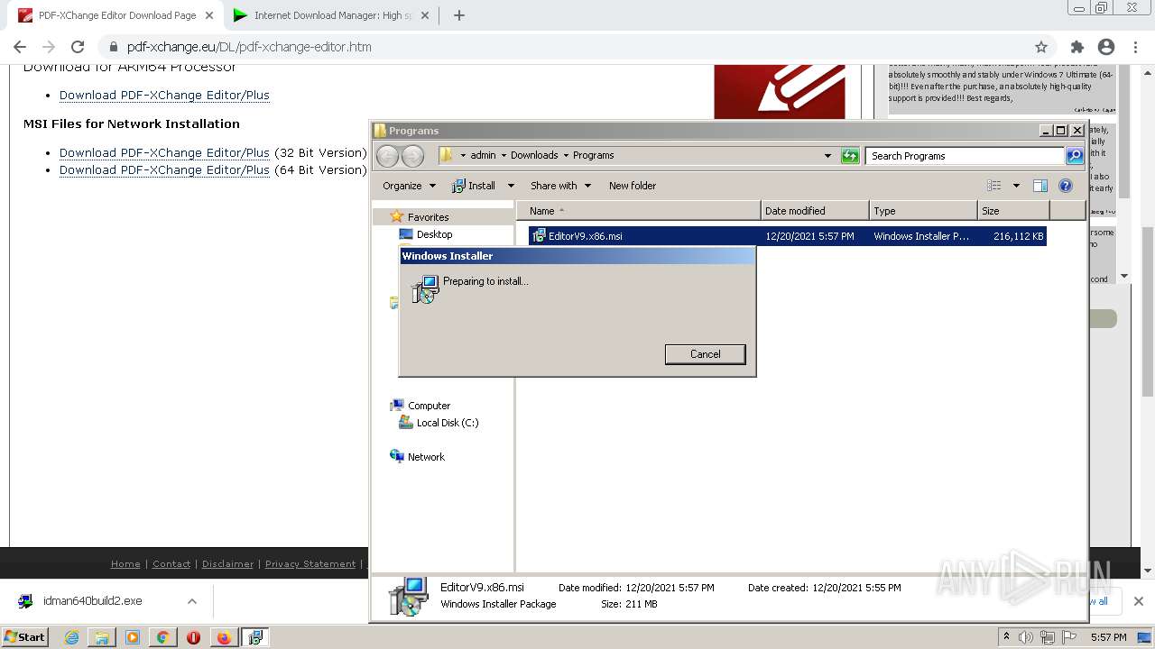The image size is (1155, 649).
Task: Go back in Chrome browser history
Action: pyautogui.click(x=20, y=47)
